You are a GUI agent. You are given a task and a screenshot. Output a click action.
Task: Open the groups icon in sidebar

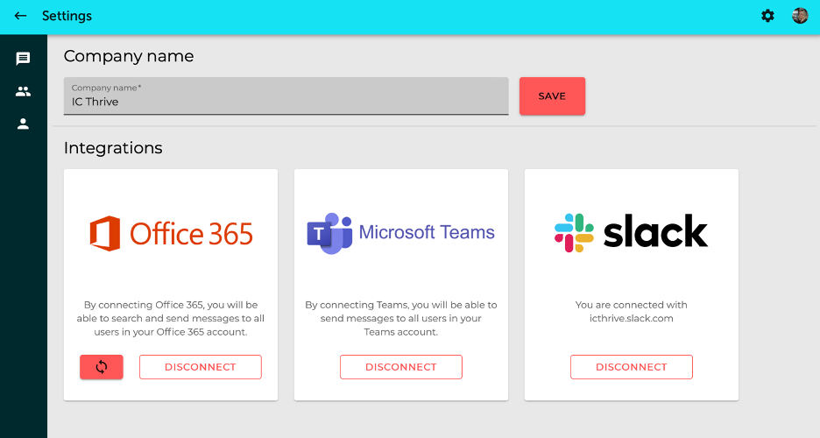(x=23, y=91)
